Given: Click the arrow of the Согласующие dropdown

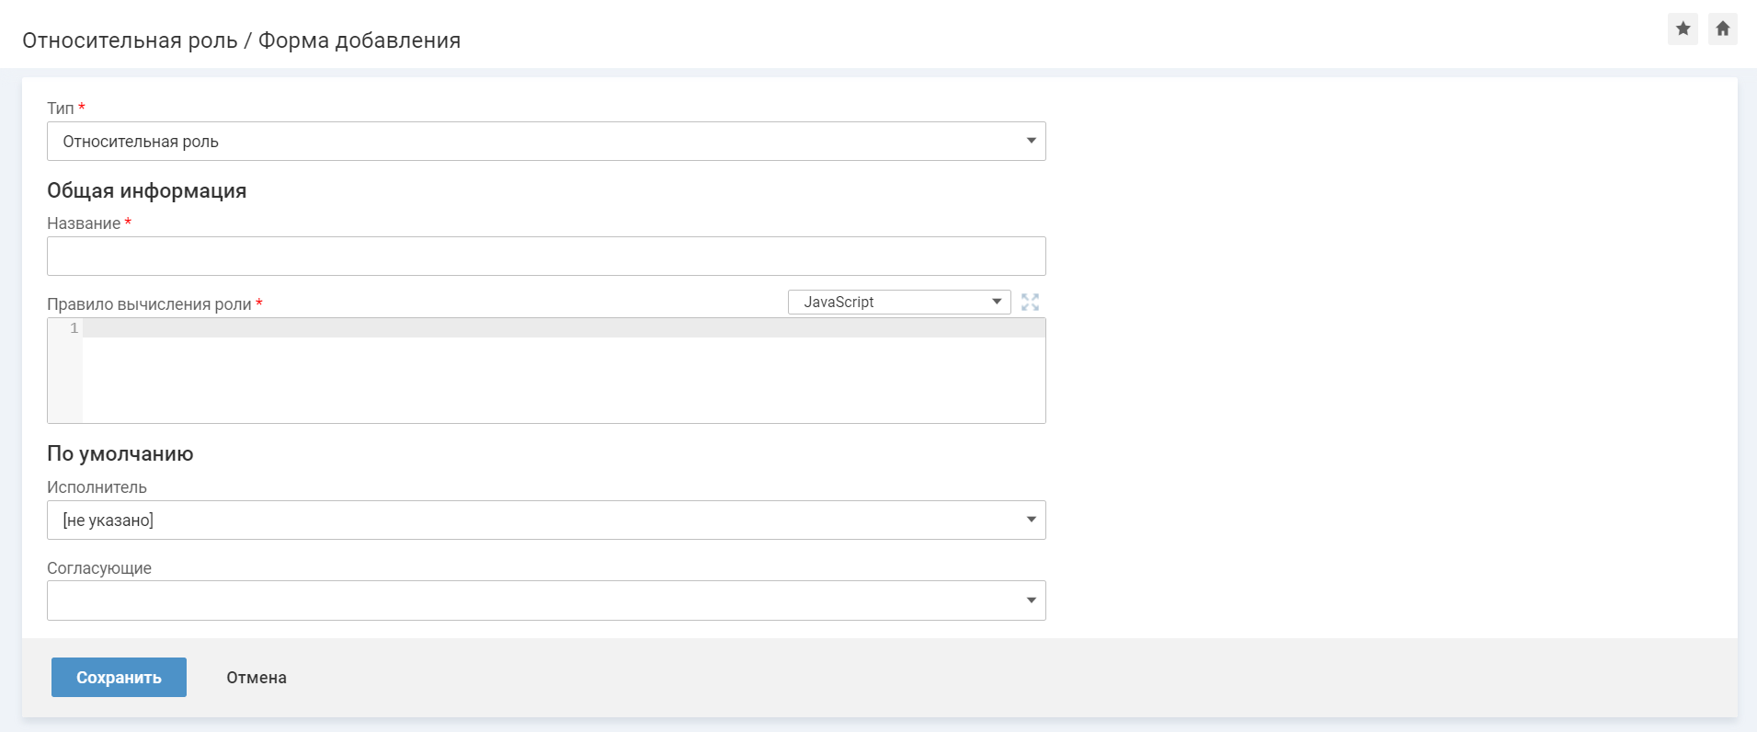Looking at the screenshot, I should [1031, 600].
